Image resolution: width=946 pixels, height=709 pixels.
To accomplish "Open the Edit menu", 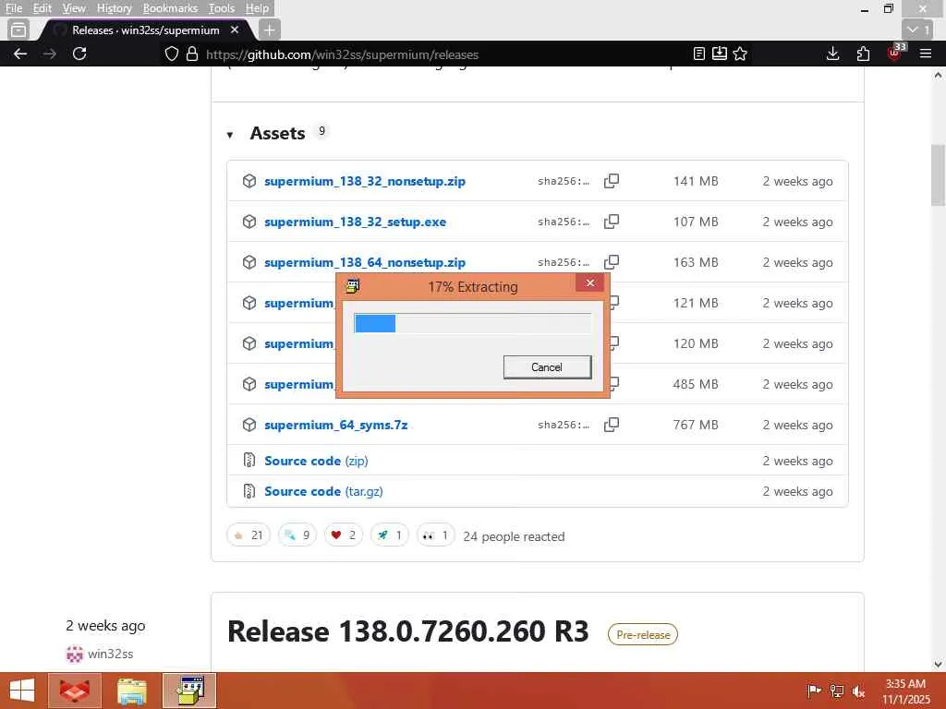I will [42, 8].
